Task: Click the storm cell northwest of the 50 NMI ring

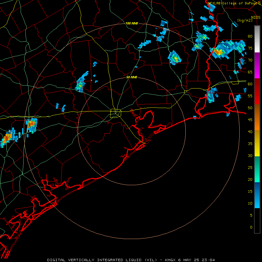Action: pyautogui.click(x=82, y=82)
